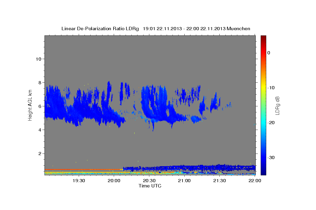
Task: Click the plot title 'Linear De-Polarization Ratio LDRg'
Action: pyautogui.click(x=100, y=29)
